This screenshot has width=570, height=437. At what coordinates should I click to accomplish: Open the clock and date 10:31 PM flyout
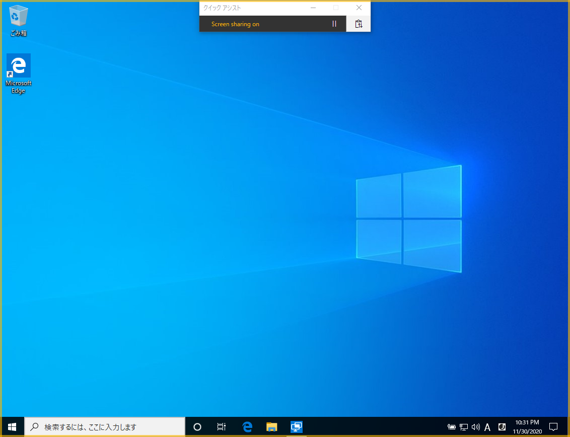pyautogui.click(x=527, y=427)
